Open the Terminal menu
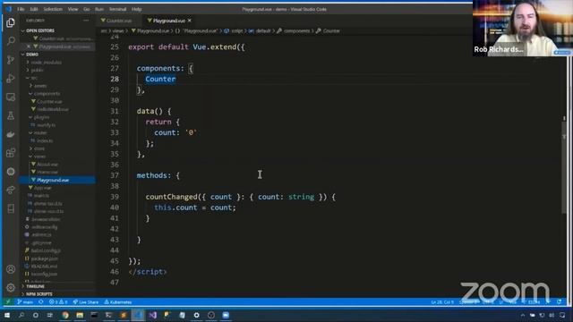This screenshot has width=573, height=322. point(117,9)
